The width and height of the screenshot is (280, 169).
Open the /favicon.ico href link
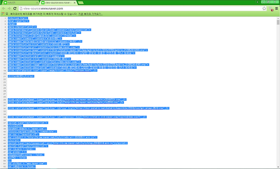(x=82, y=70)
